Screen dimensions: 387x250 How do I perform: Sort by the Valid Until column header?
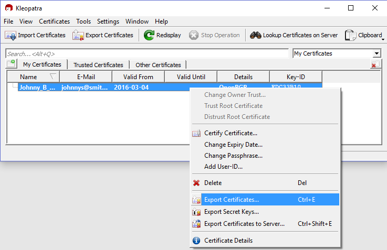tap(191, 77)
